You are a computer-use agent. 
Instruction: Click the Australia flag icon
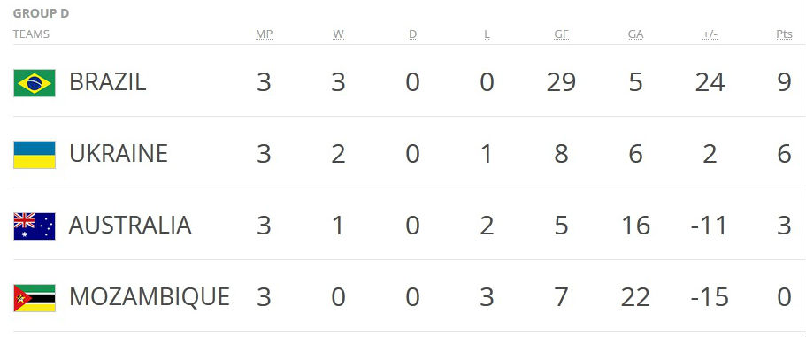(35, 226)
